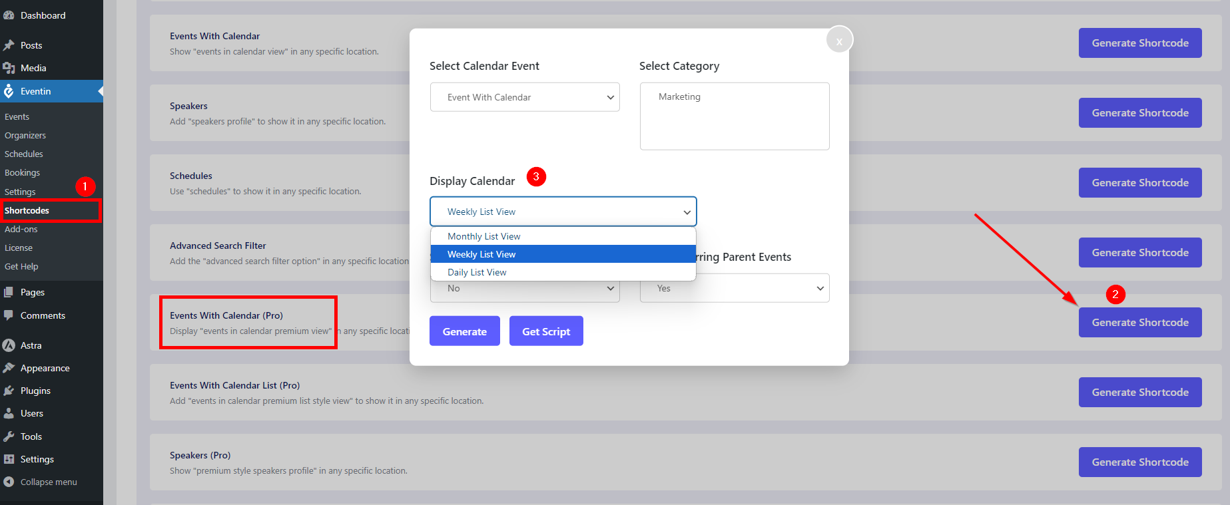Generate Shortcode for Events With Calendar List (Pro)

click(x=1140, y=392)
